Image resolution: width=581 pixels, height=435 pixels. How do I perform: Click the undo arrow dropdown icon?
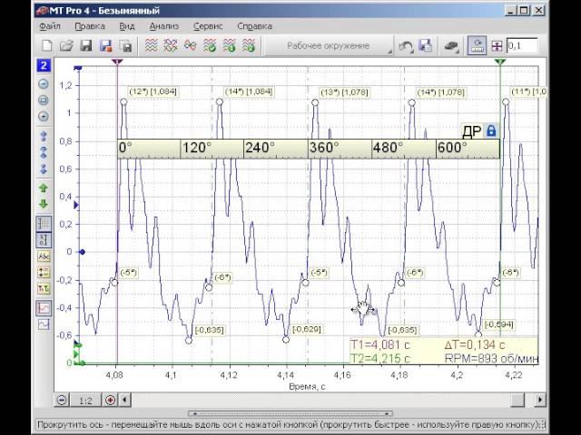pos(406,46)
